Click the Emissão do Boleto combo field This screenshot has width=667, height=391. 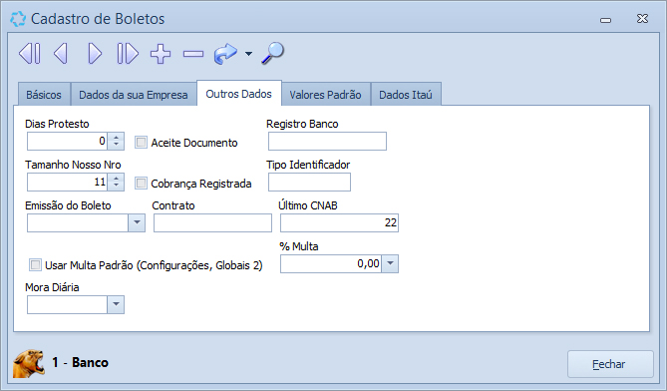click(x=78, y=222)
